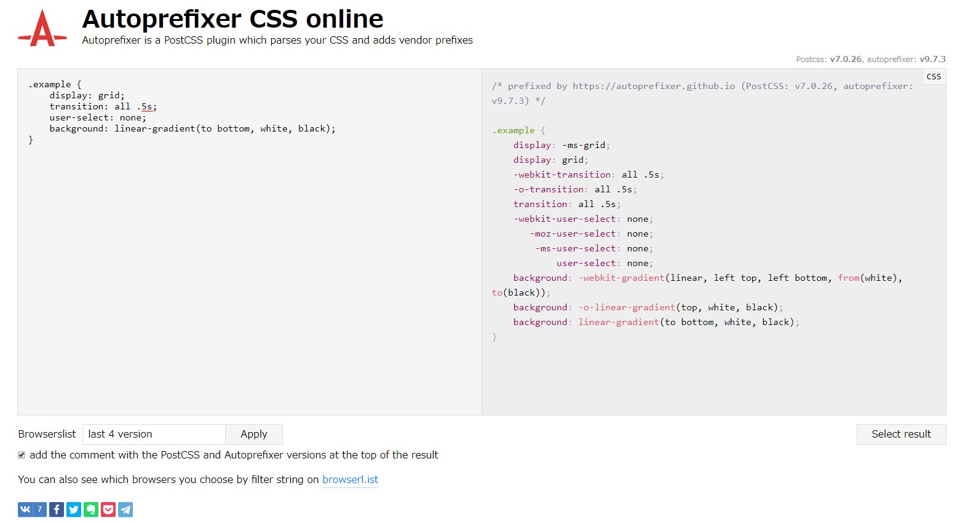Focus the Browserslist input with "last 4 version"
The height and width of the screenshot is (523, 976).
(154, 434)
